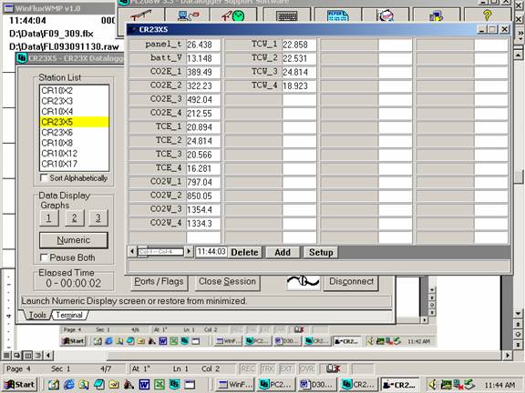Enable Pause Both checkbox
The width and height of the screenshot is (525, 393).
[x=44, y=257]
